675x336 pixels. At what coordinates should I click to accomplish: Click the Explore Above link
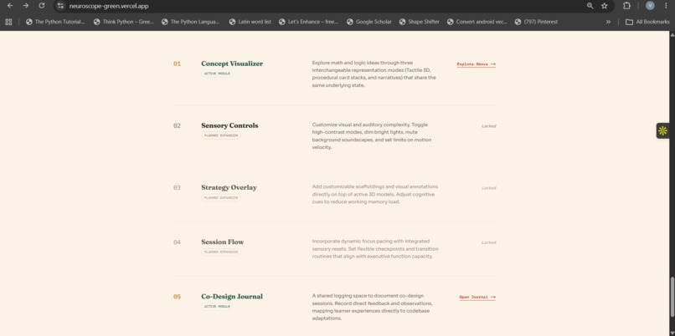477,64
